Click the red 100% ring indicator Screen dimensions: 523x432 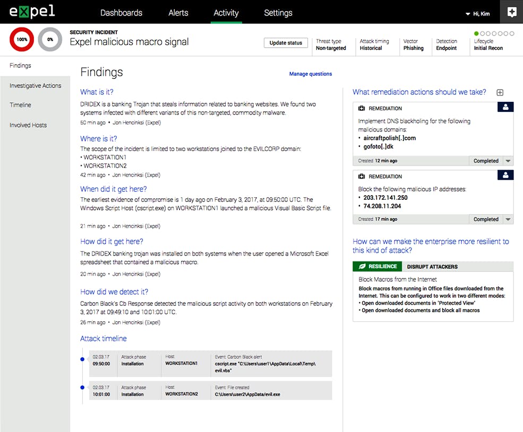(x=22, y=39)
